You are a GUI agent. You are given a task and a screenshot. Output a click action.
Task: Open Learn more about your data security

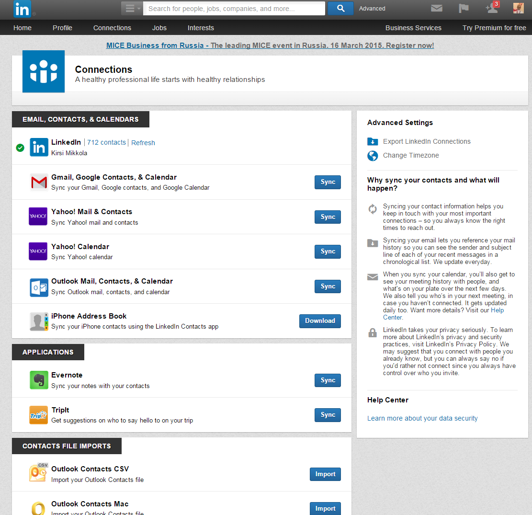(422, 418)
